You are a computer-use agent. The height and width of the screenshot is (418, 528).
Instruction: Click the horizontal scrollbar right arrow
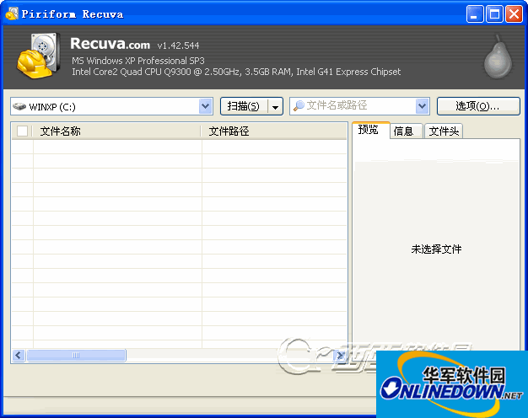click(340, 355)
